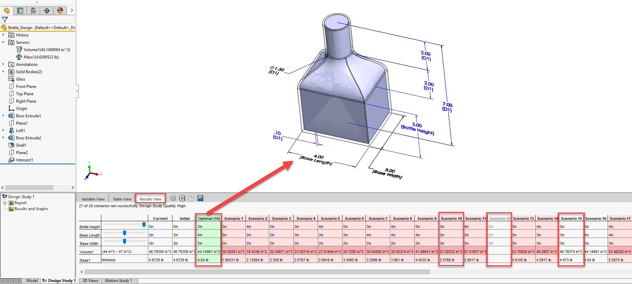This screenshot has width=632, height=284.
Task: Click the 4.00 Base Length dimension
Action: (319, 157)
